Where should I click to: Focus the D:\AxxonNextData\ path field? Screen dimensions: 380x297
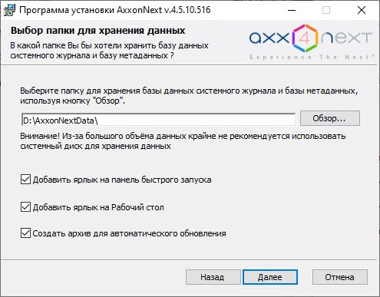(158, 120)
